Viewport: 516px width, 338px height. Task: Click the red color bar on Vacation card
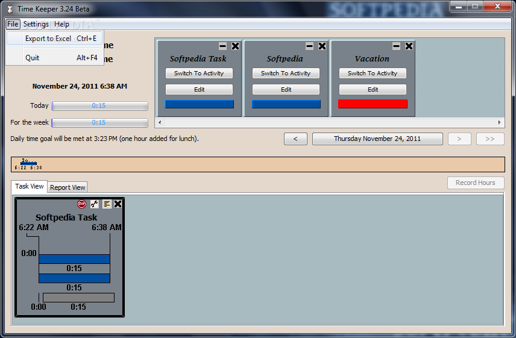pyautogui.click(x=373, y=104)
